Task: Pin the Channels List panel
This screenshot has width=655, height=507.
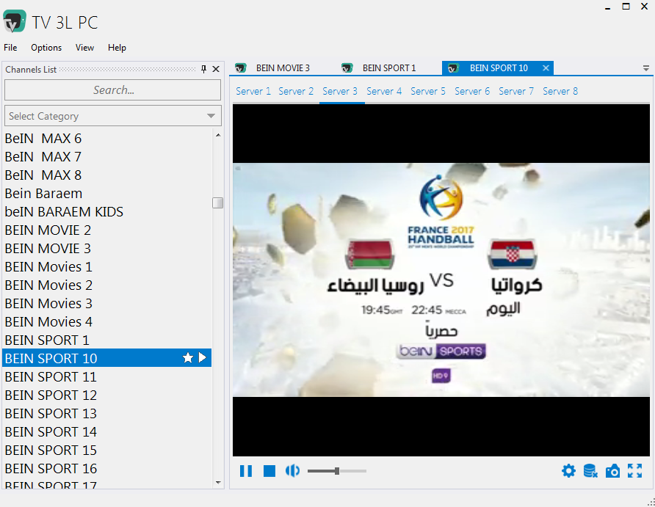Action: click(203, 69)
